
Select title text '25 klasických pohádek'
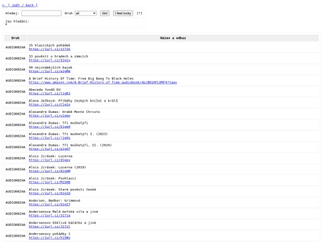[x=50, y=45]
